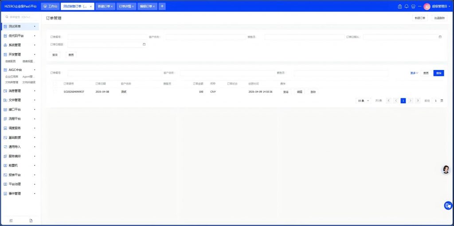Click the sidebar menu search field
This screenshot has height=226, width=454.
pyautogui.click(x=21, y=17)
